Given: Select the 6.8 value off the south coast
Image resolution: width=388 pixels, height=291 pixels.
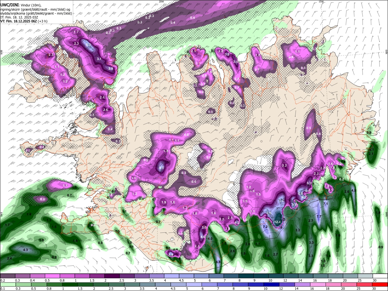Looking at the screenshot, I should [x=218, y=262].
